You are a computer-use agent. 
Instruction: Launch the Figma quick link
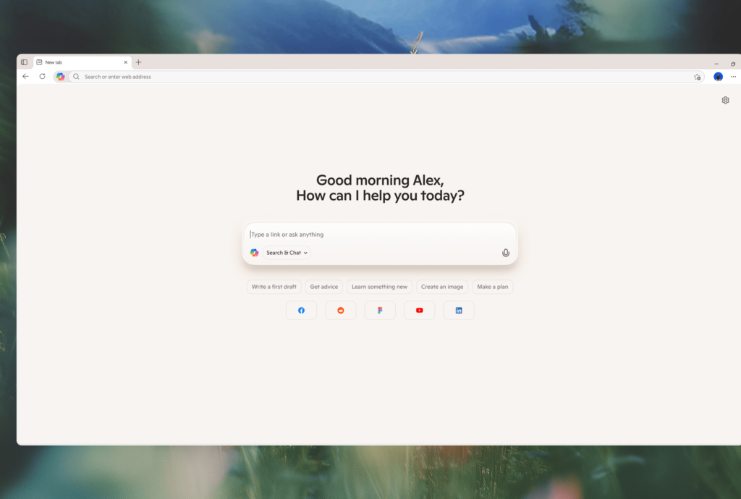point(380,310)
